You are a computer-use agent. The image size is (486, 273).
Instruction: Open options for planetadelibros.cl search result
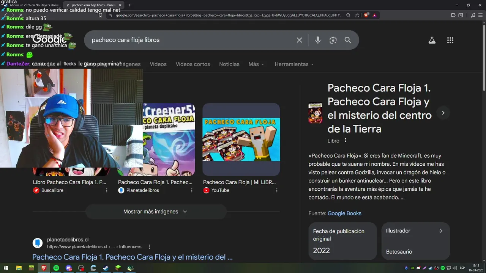(150, 246)
